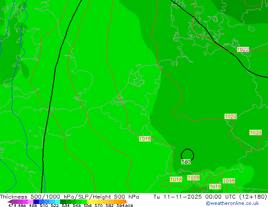Click the 558 legend value
Screen dimensions: 268x207
(88, 205)
